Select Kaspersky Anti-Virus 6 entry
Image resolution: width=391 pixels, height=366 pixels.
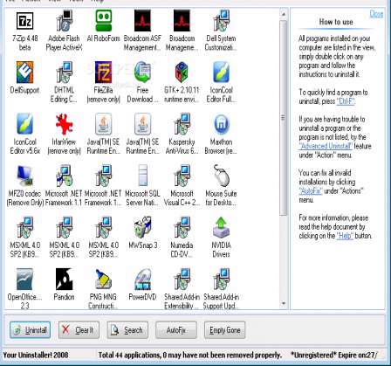[182, 134]
